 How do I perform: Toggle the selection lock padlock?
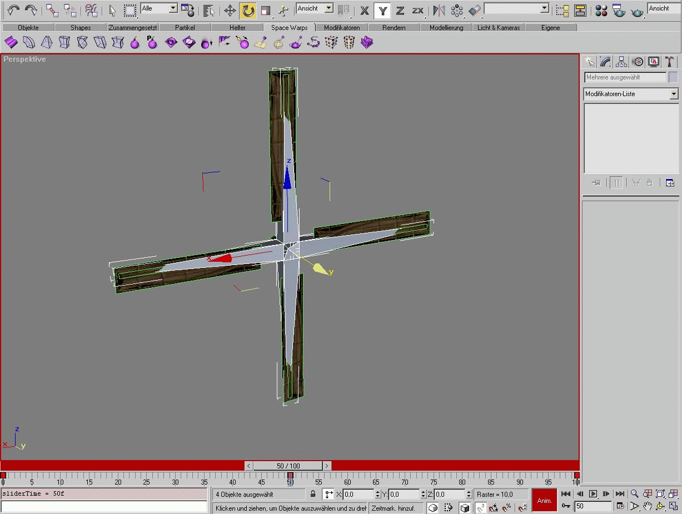point(313,494)
